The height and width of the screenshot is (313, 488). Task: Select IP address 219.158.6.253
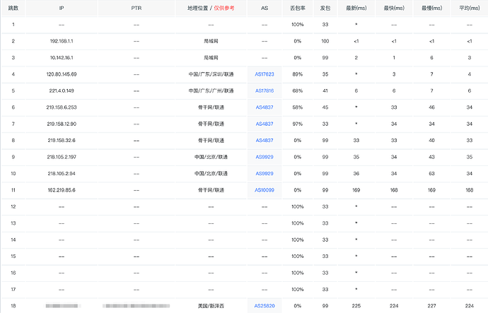click(62, 107)
